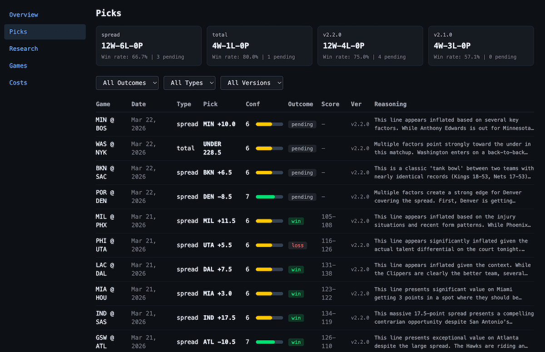The width and height of the screenshot is (545, 352).
Task: Open the Costs page
Action: click(18, 82)
